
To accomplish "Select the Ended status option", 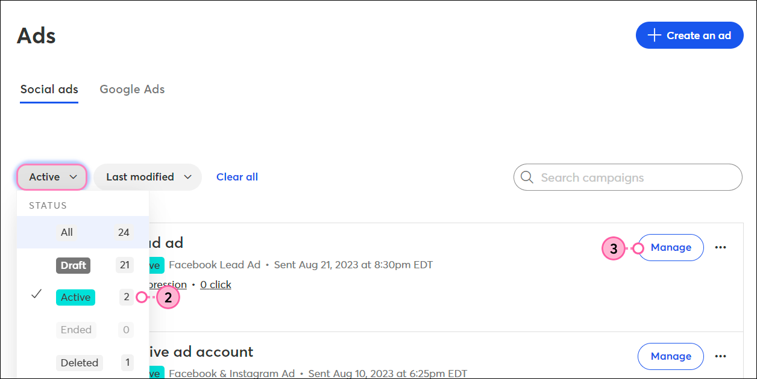I will click(83, 330).
